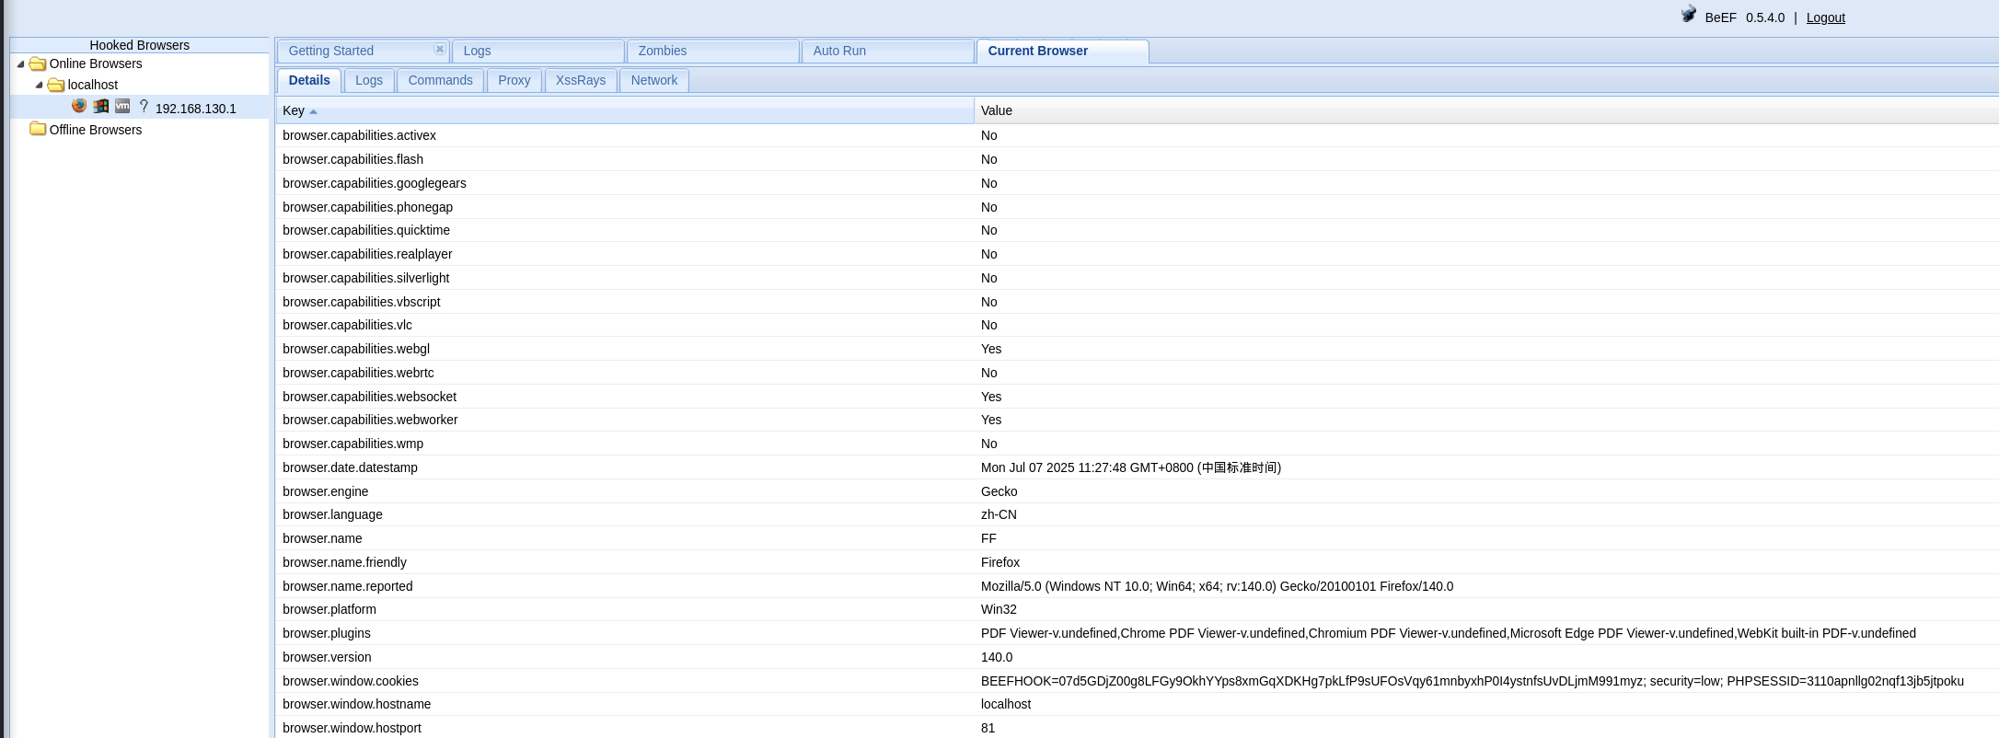
Task: Switch to the Proxy sub-tab
Action: coord(514,80)
